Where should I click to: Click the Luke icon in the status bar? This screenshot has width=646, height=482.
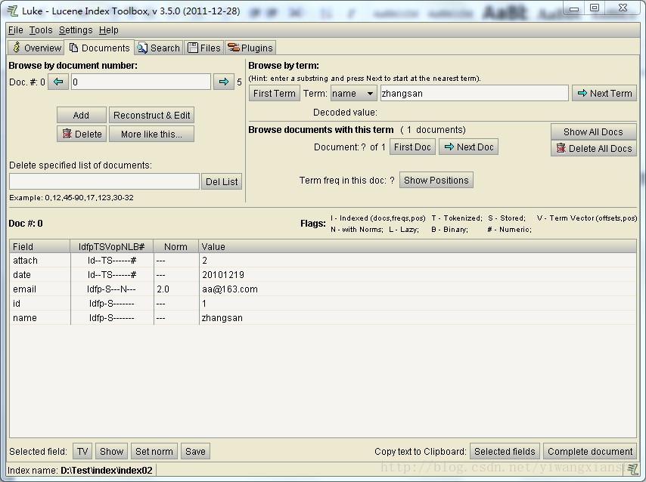coord(632,469)
